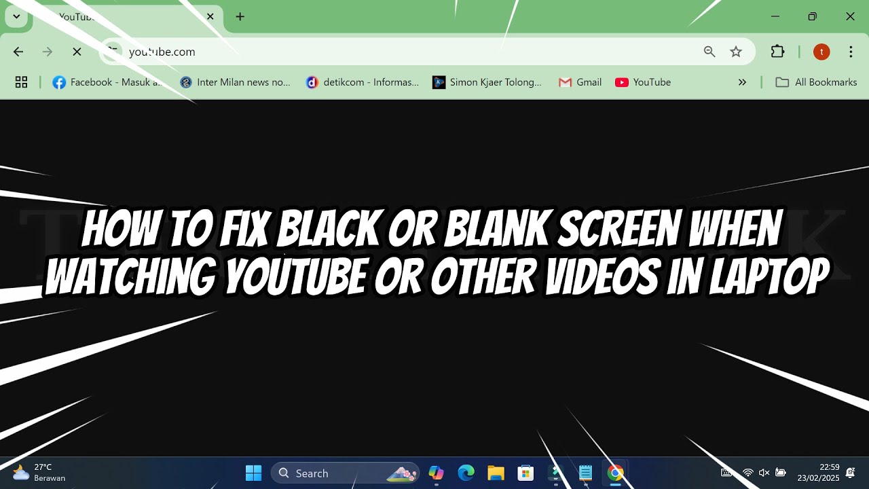Open the All Bookmarks folder
Image resolution: width=869 pixels, height=489 pixels.
click(816, 82)
